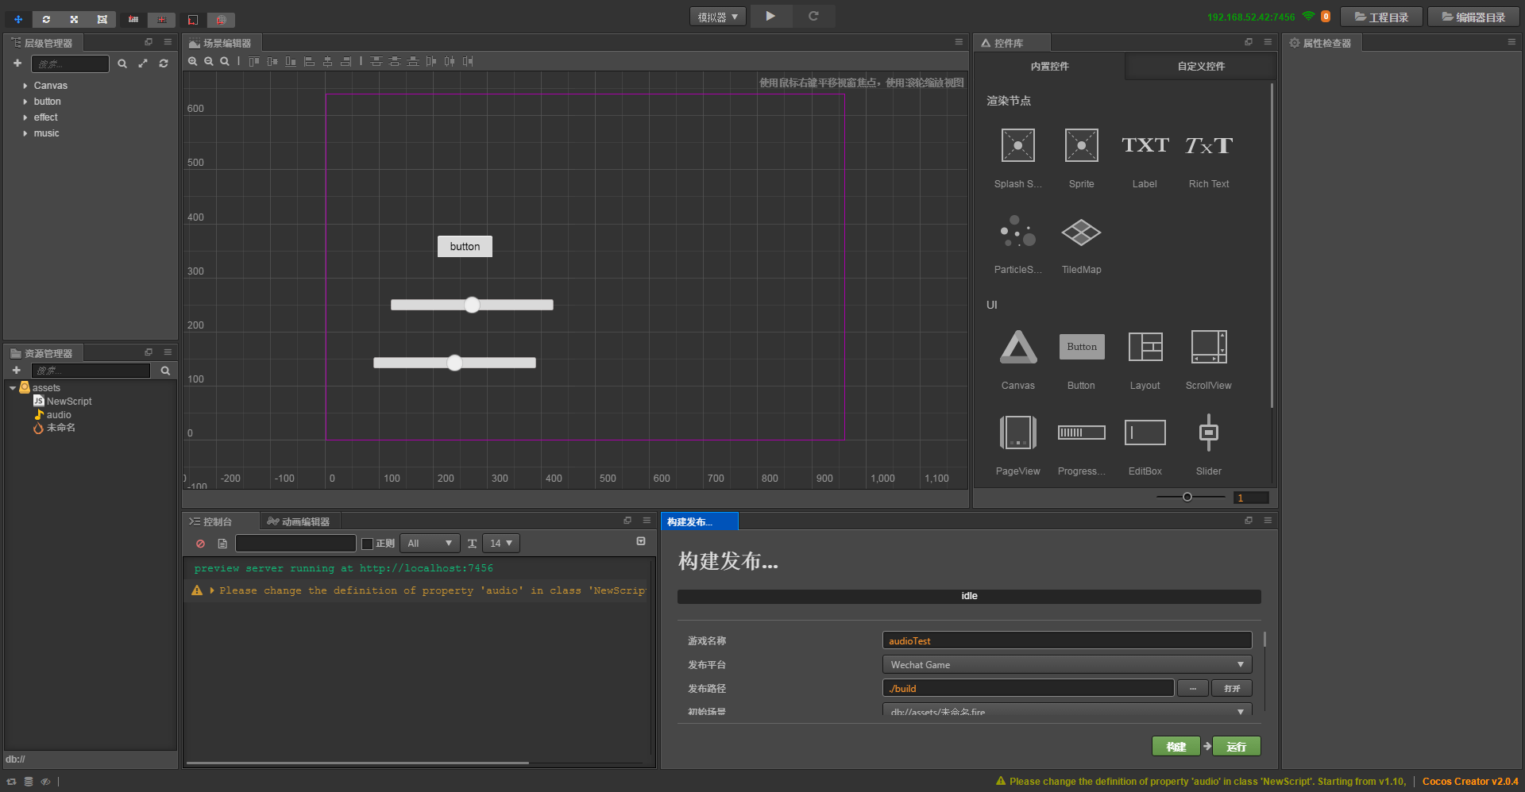
Task: Collapse the assets folder in asset manager
Action: coord(13,388)
